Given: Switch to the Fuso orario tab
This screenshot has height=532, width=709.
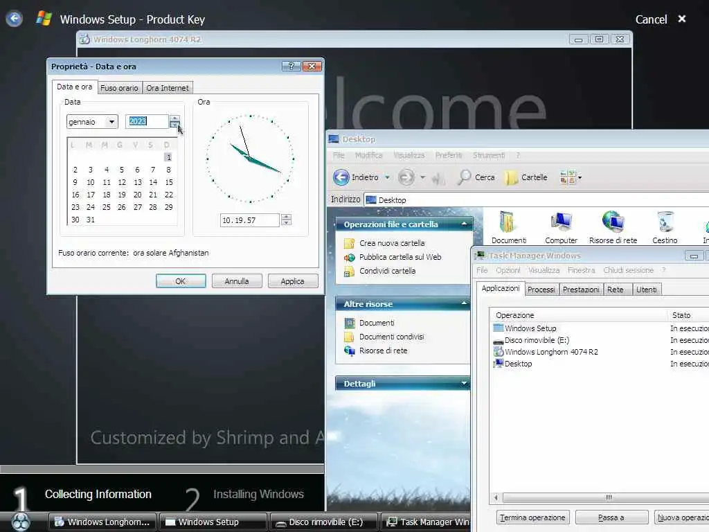Looking at the screenshot, I should [x=119, y=88].
